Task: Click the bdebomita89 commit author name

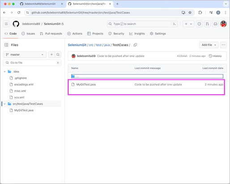Action: coord(86,56)
